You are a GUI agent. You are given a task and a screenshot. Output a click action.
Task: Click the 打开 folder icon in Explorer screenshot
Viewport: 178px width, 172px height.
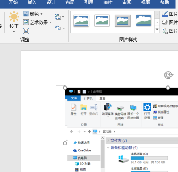pyautogui.click(x=84, y=107)
